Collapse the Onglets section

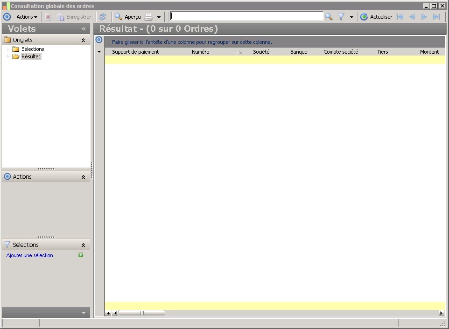pyautogui.click(x=84, y=40)
